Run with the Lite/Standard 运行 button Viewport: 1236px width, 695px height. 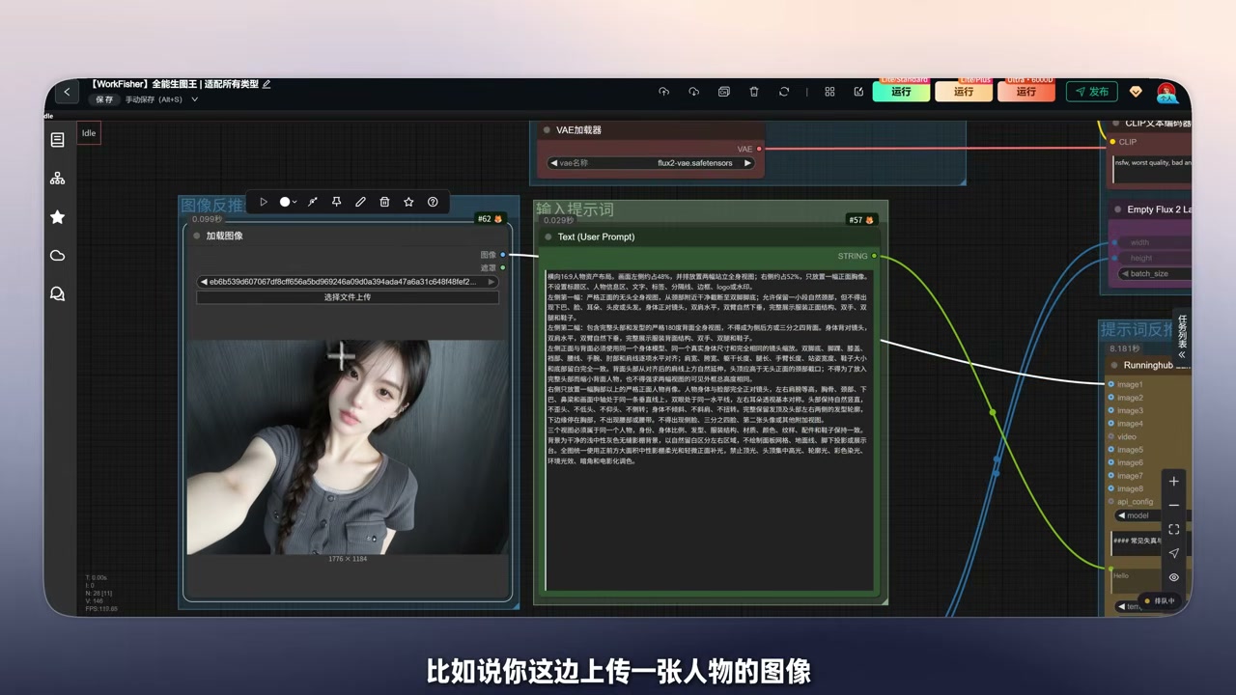tap(901, 92)
